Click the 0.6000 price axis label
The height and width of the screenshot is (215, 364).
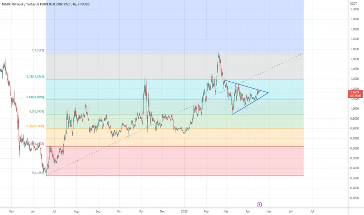click(x=355, y=148)
